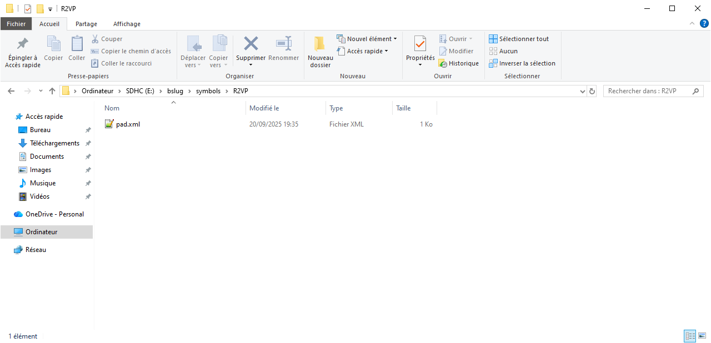The height and width of the screenshot is (343, 711).
Task: Switch to large icons view layout
Action: click(x=702, y=336)
